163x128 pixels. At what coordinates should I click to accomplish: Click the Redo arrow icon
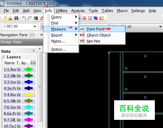coord(30,18)
